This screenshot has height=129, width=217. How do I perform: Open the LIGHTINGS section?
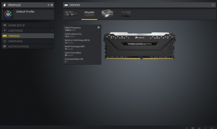tap(28, 31)
